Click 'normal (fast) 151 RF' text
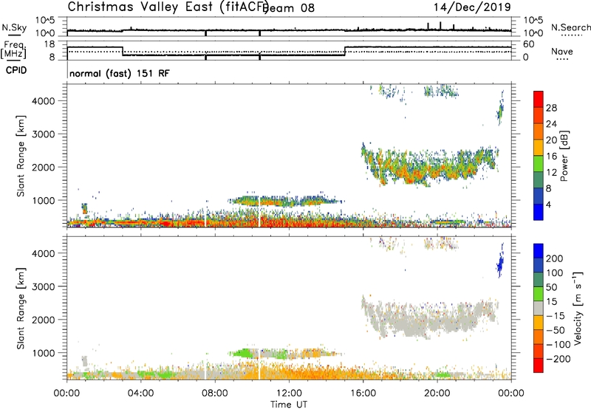Image resolution: width=591 pixels, height=409 pixels. [x=120, y=73]
